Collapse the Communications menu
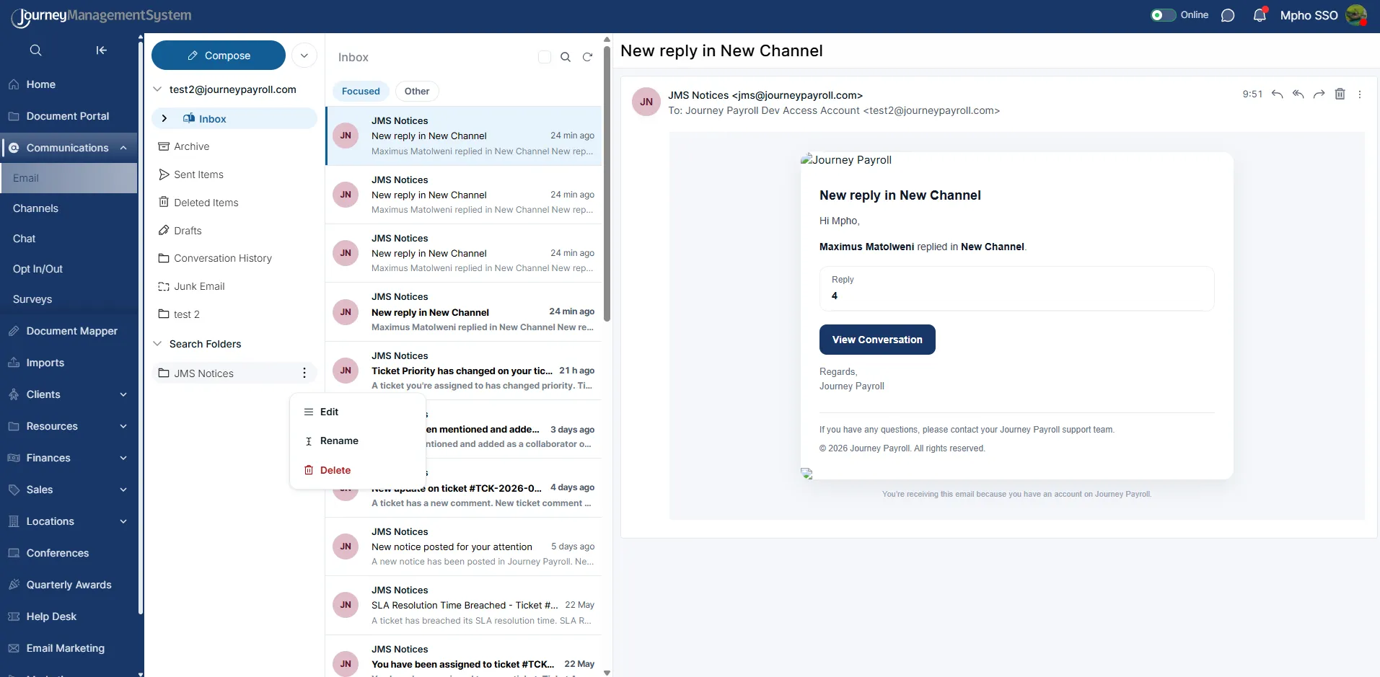 [x=123, y=148]
